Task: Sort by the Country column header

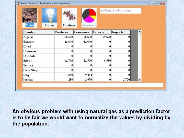Action: coord(38,32)
